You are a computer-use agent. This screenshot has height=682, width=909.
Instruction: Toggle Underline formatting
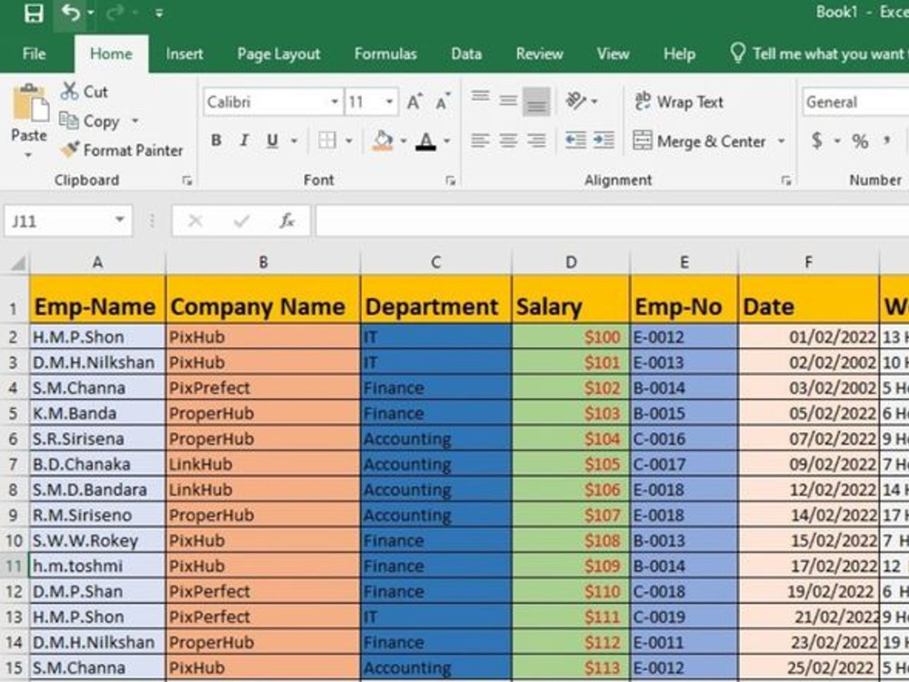(273, 140)
